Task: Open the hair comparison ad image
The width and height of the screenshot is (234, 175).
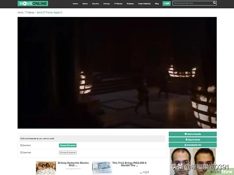Action: tap(193, 162)
